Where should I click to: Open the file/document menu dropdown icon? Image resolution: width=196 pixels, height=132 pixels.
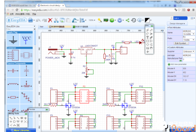click(x=31, y=20)
